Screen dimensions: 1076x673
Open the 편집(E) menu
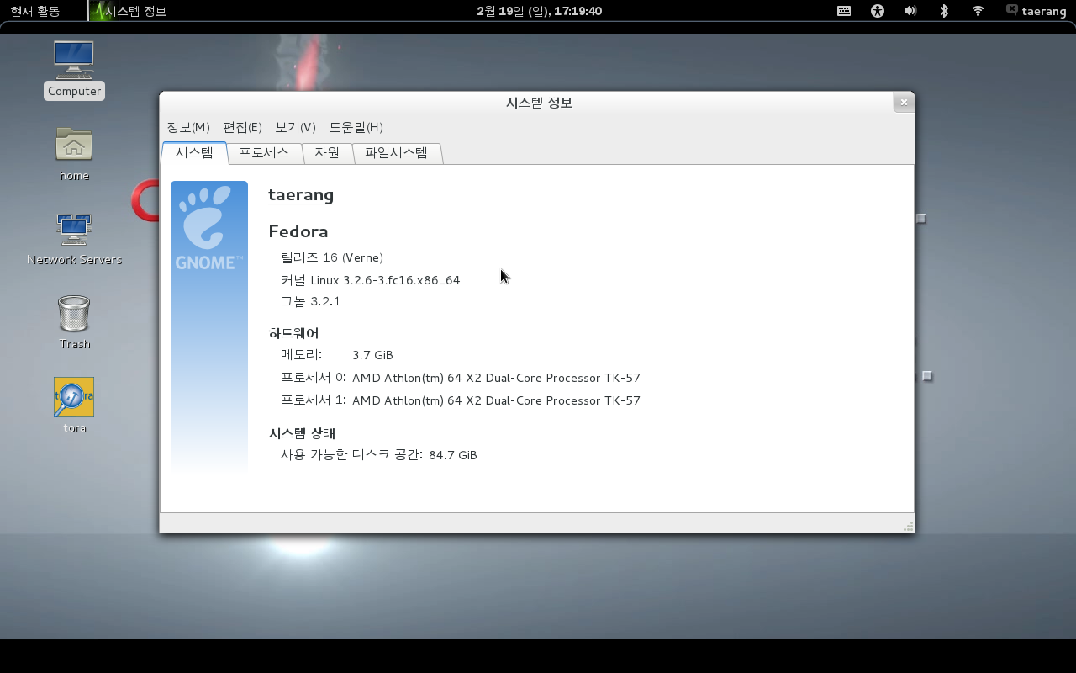(x=242, y=127)
